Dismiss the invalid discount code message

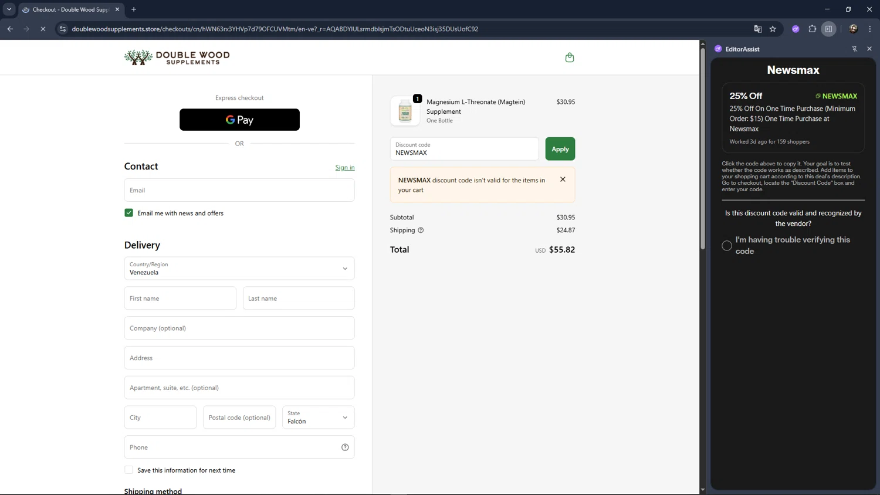[x=563, y=179]
